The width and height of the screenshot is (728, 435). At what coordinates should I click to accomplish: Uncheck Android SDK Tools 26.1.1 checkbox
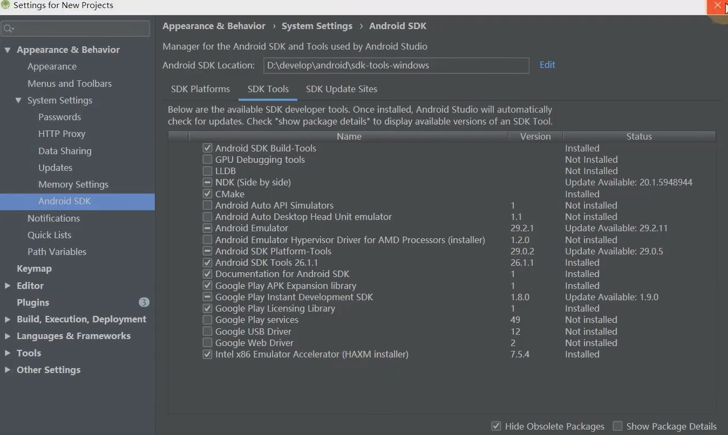pos(207,263)
